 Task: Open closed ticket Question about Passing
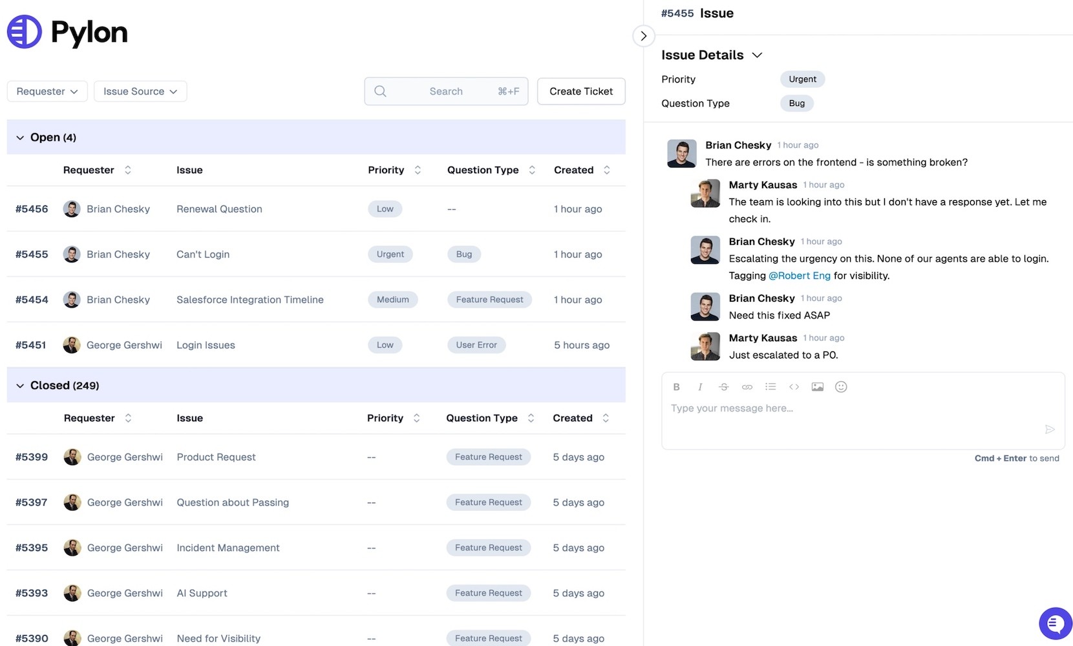316,502
